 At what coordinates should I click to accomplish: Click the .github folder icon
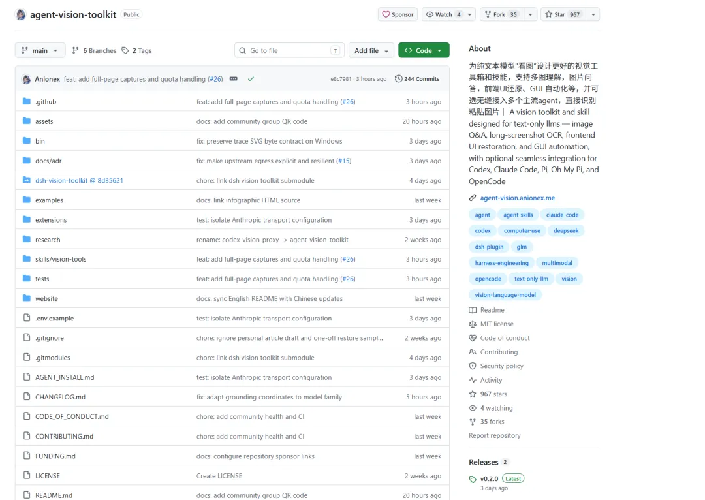[x=27, y=102]
